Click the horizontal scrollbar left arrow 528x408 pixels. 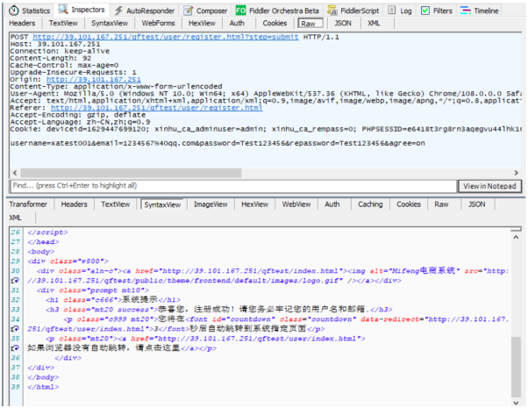pyautogui.click(x=15, y=173)
